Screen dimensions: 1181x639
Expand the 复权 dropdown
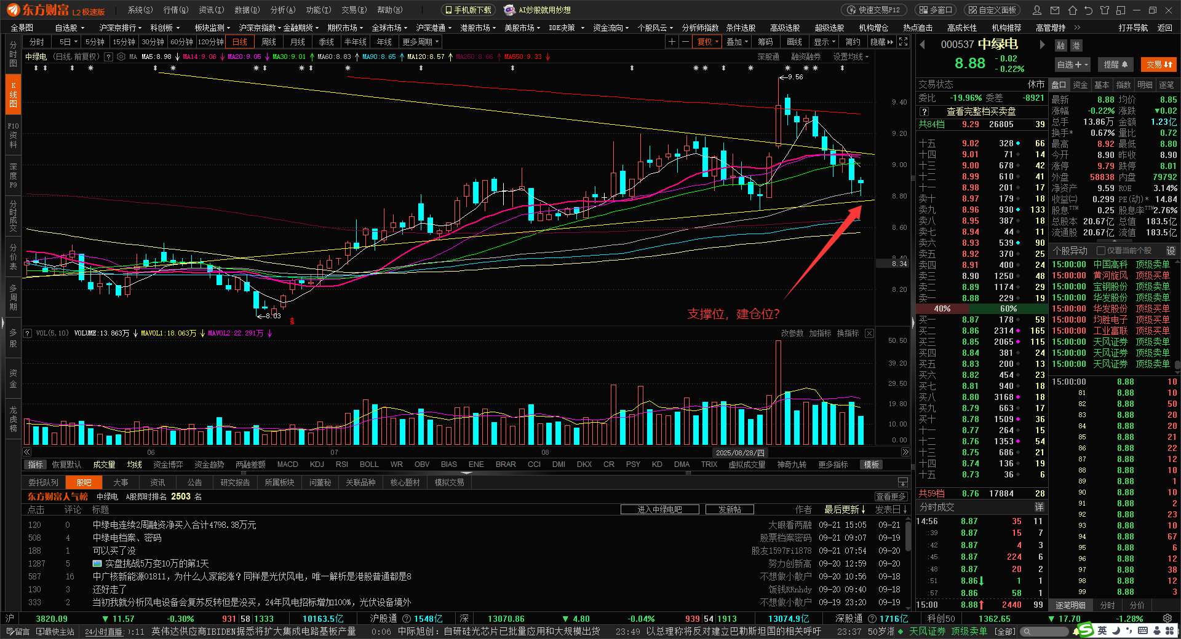pos(708,42)
